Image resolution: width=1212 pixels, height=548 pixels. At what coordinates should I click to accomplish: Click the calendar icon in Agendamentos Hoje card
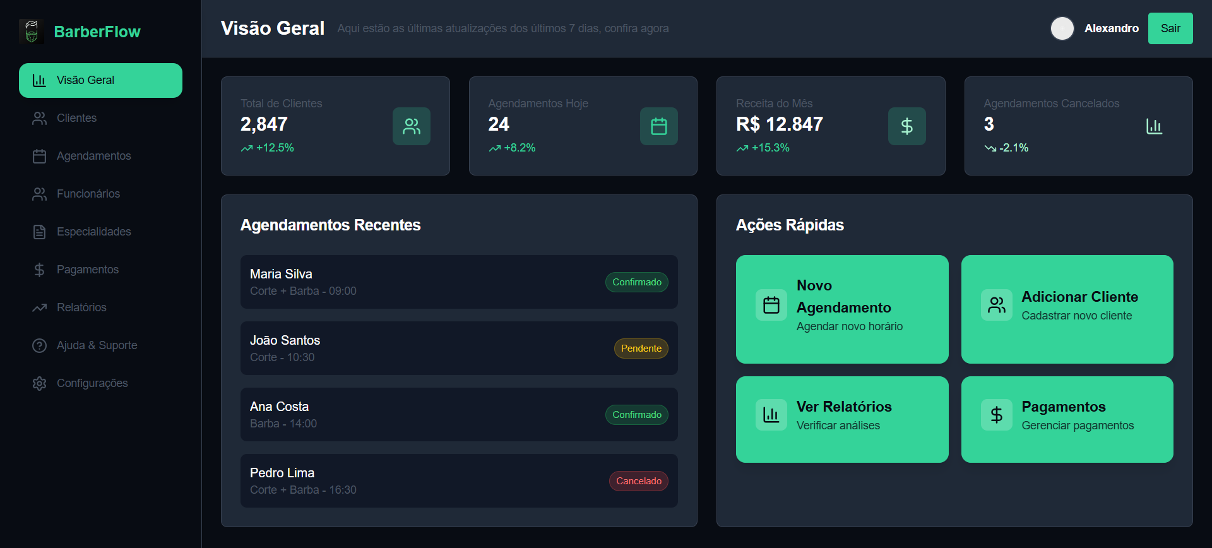pos(658,126)
